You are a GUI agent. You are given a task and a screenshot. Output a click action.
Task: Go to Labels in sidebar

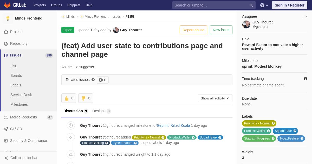(x=16, y=85)
